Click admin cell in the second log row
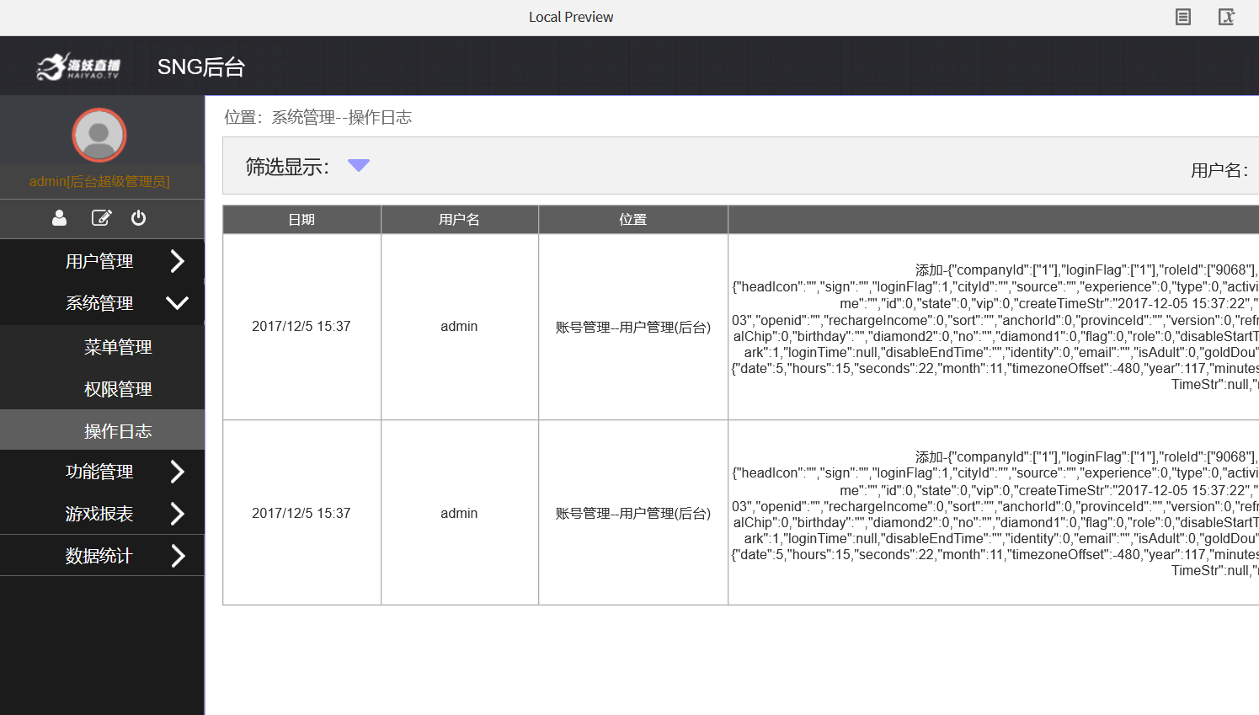The height and width of the screenshot is (715, 1259). coord(459,513)
